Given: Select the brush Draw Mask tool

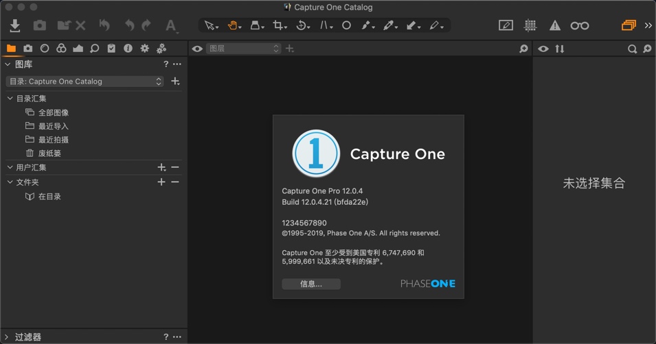Looking at the screenshot, I should [367, 26].
